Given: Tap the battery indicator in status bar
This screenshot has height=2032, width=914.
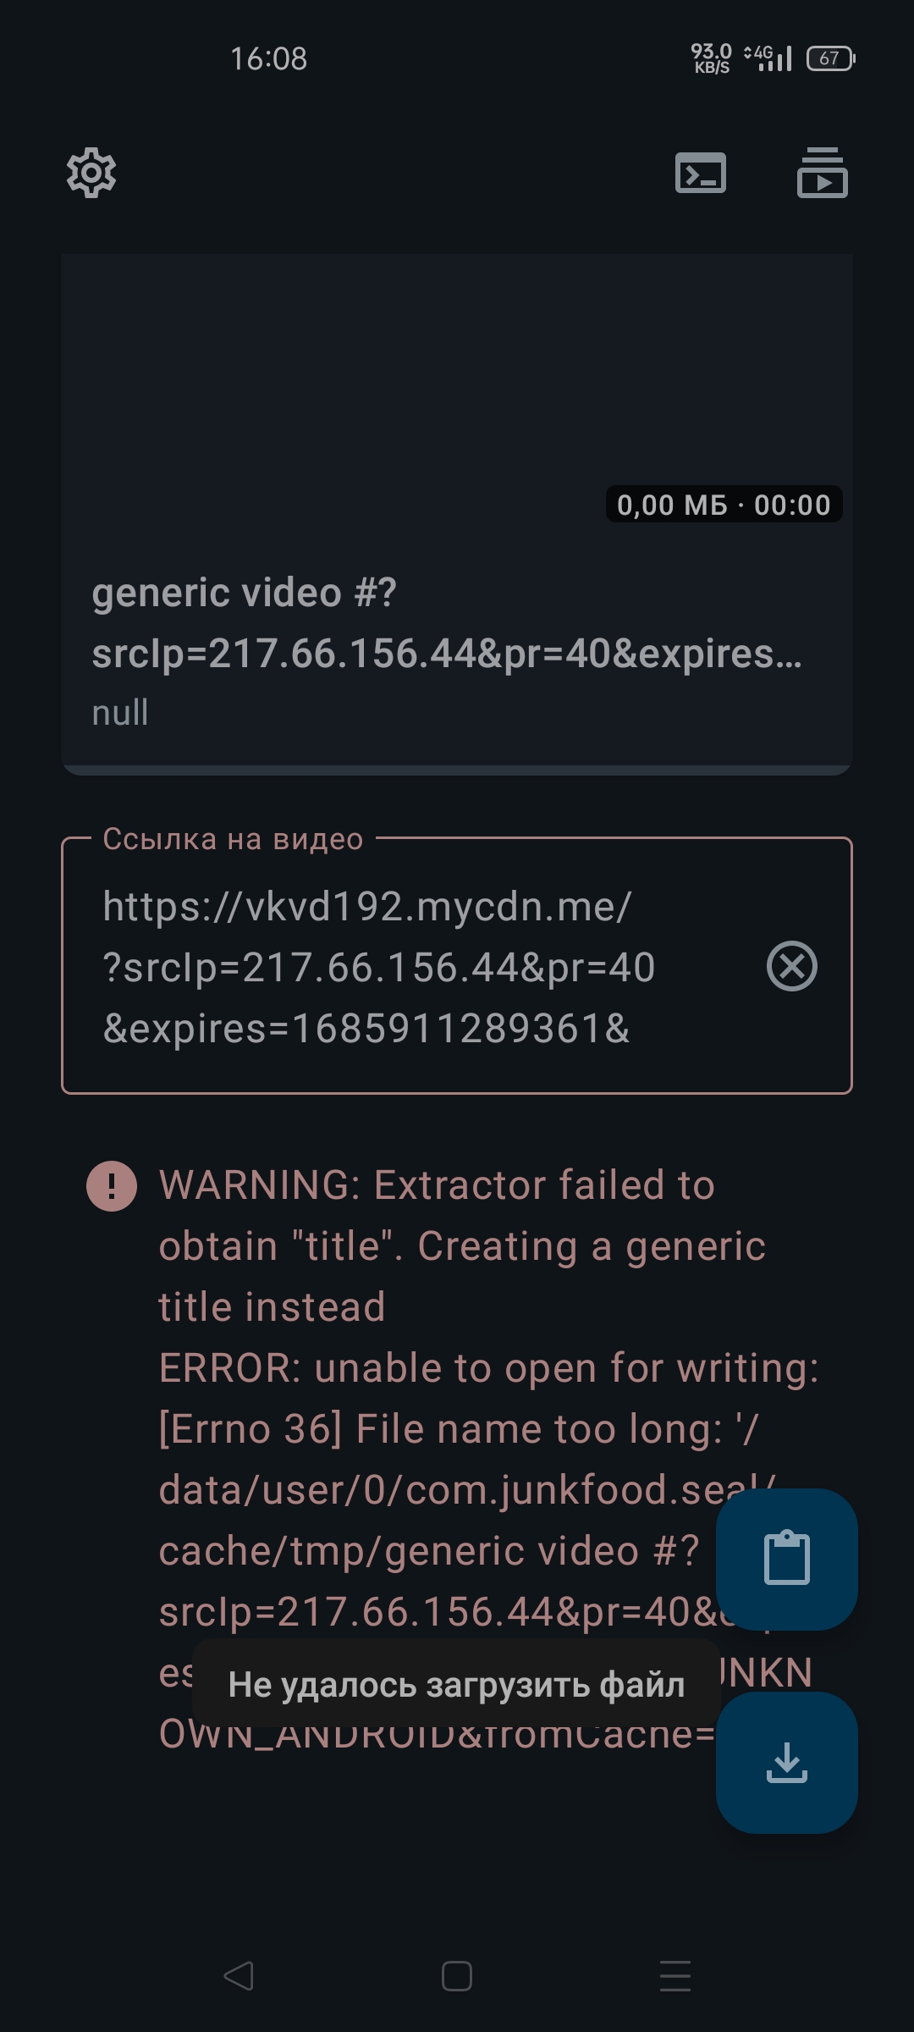Looking at the screenshot, I should tap(831, 58).
